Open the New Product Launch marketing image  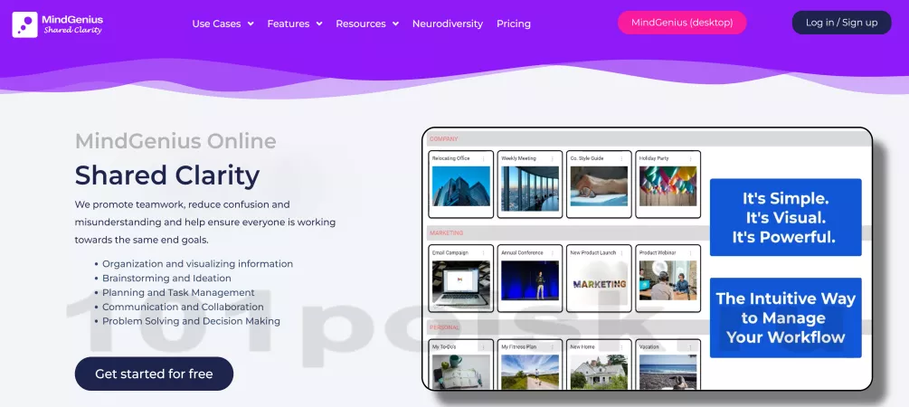click(x=599, y=282)
